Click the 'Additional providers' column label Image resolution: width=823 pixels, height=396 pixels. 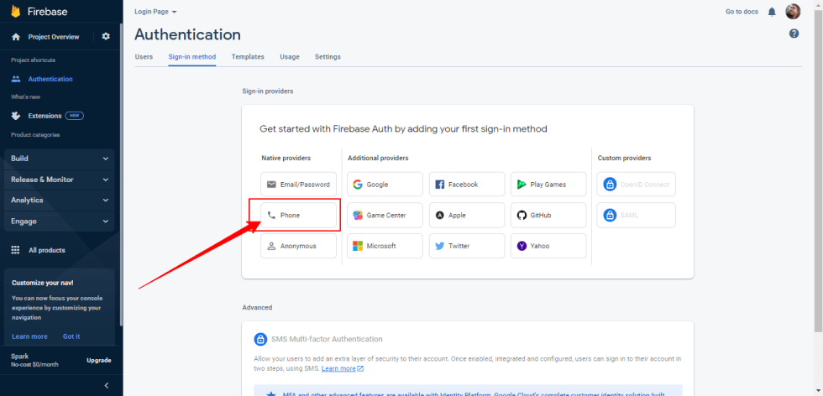(x=378, y=158)
